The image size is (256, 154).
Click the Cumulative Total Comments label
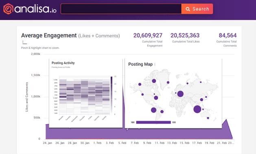point(226,44)
